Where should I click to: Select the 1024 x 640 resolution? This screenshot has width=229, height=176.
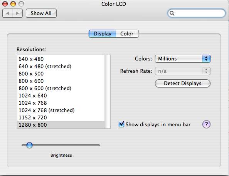(61, 96)
